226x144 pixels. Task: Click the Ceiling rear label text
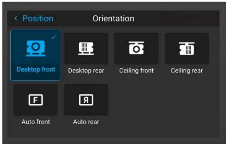187,71
